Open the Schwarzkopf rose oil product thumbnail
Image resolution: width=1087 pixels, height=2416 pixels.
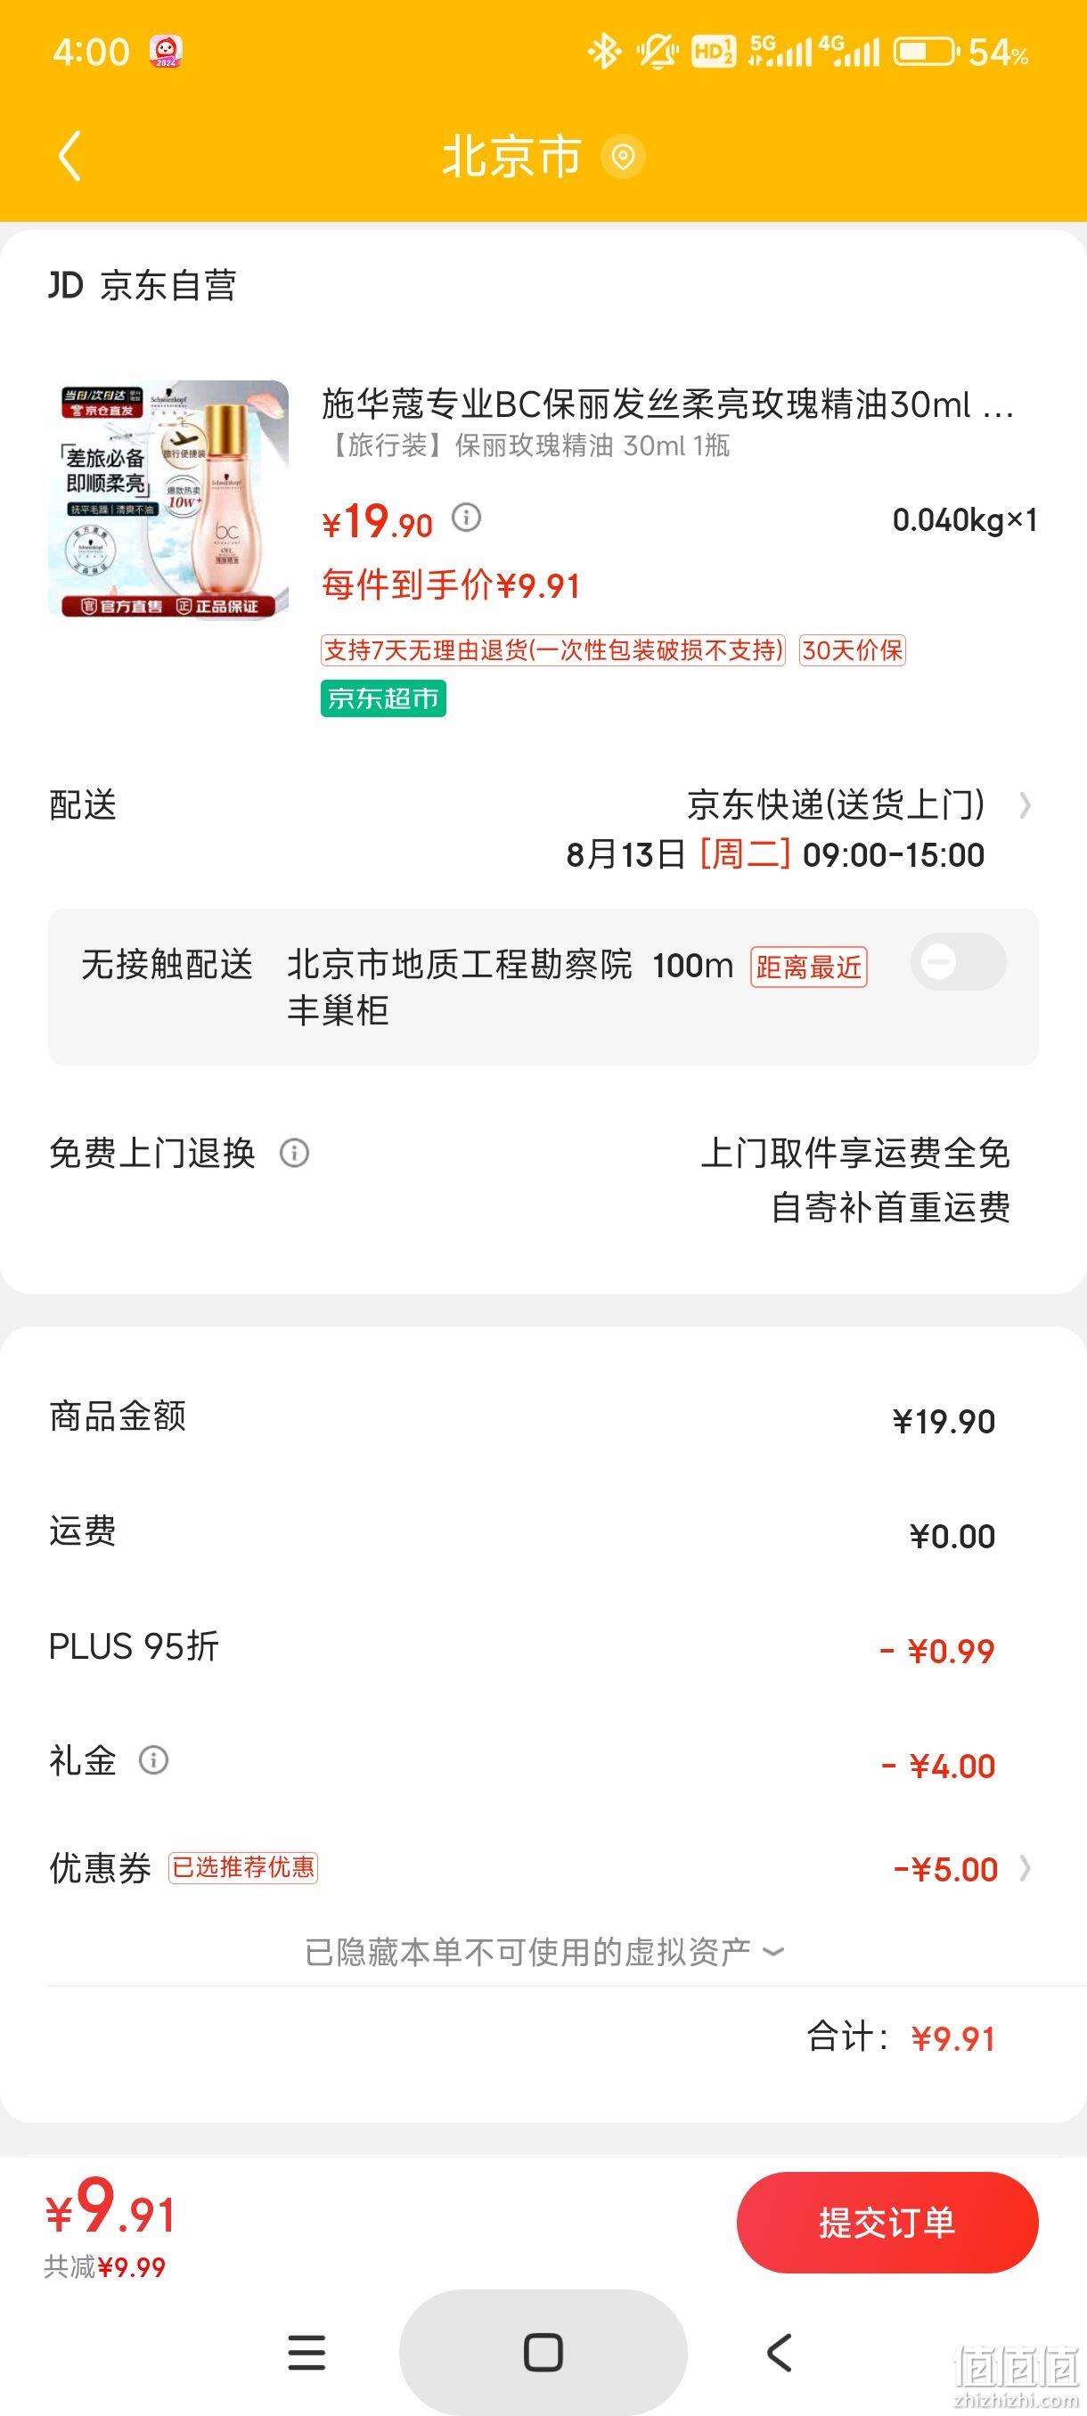tap(168, 500)
